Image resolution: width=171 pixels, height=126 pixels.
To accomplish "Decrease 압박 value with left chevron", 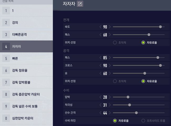I will 100,97.
